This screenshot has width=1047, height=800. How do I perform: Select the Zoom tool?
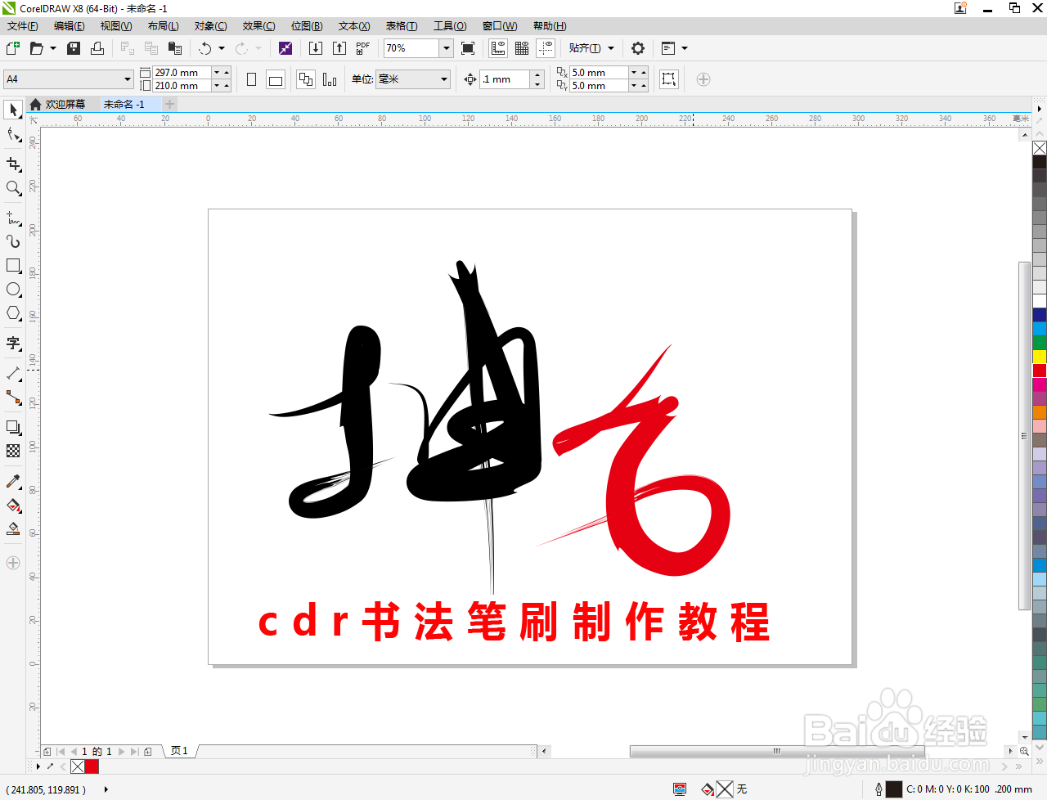point(13,188)
